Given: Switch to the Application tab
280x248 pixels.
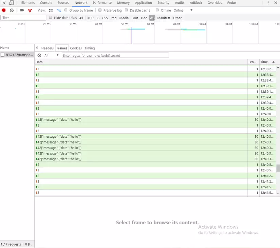Looking at the screenshot, I should pyautogui.click(x=143, y=3).
